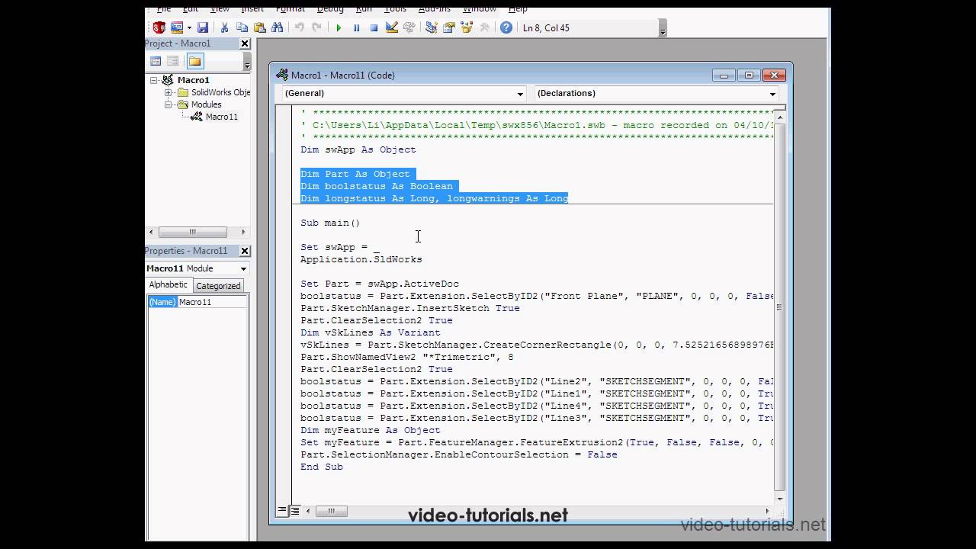Click the Undo arrow icon

(299, 27)
